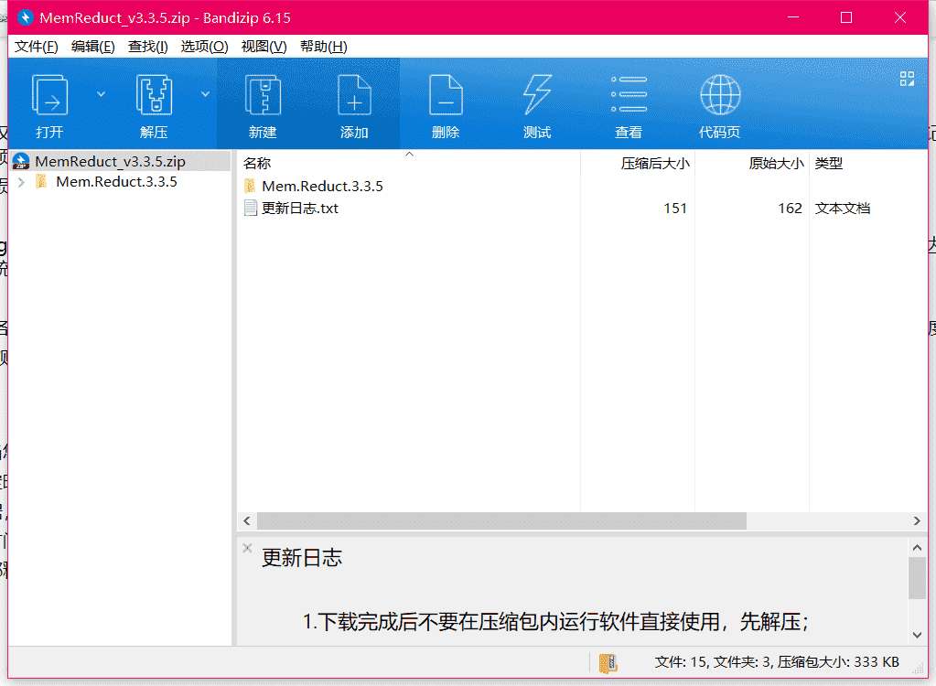936x686 pixels.
Task: Click the 代码页 (Code page) globe icon
Action: pos(720,94)
